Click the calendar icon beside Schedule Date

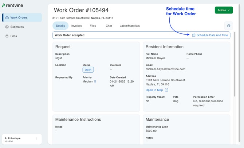click(194, 35)
